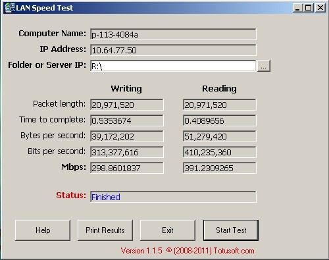329x260 pixels.
Task: Click the Time to complete label
Action: [x=52, y=120]
